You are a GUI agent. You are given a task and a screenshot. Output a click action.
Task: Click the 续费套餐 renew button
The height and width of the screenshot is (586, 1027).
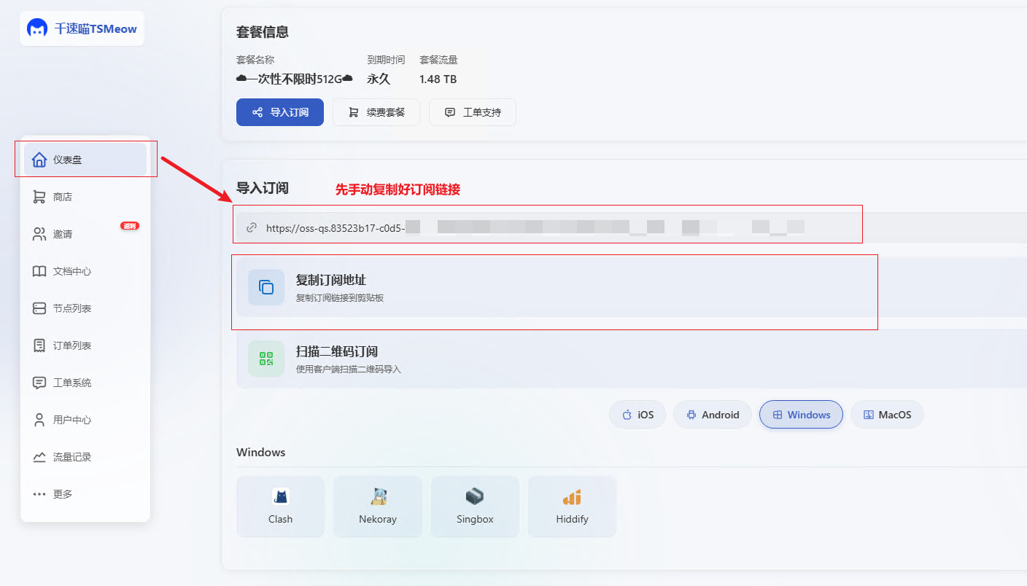[376, 112]
